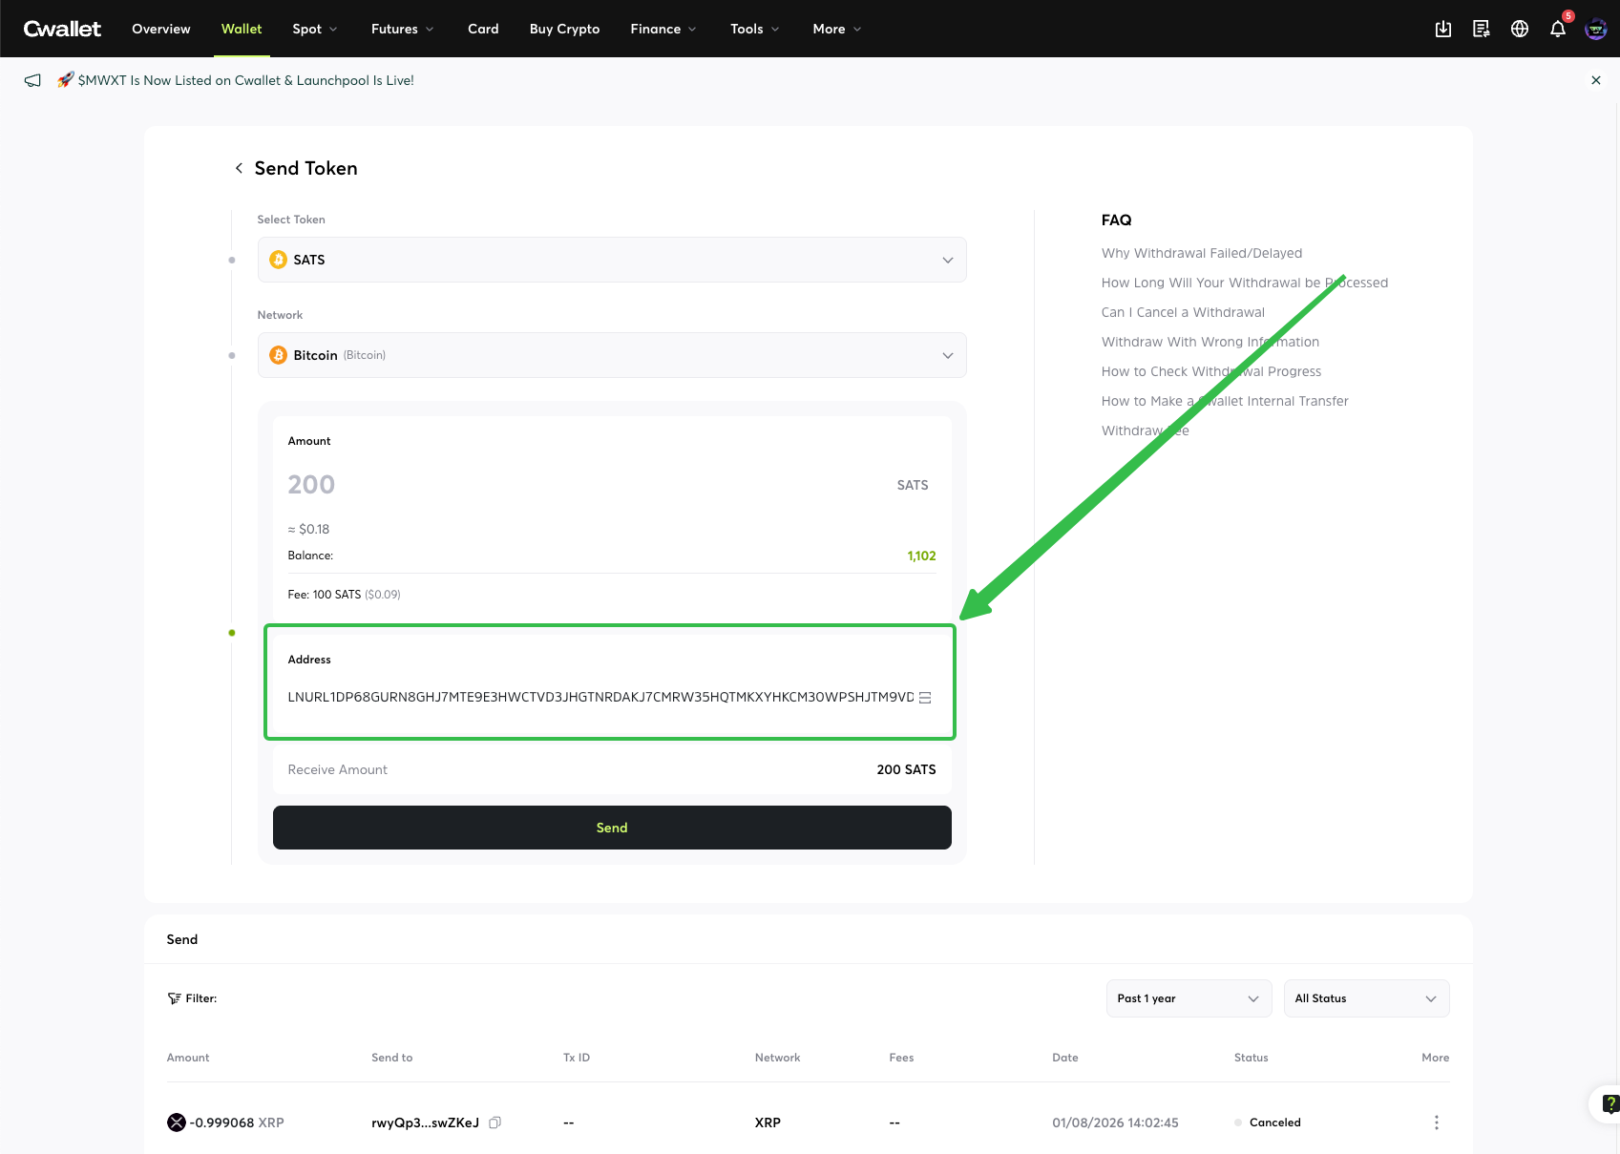Viewport: 1620px width, 1154px height.
Task: Click the deposit download icon in header
Action: tap(1443, 29)
